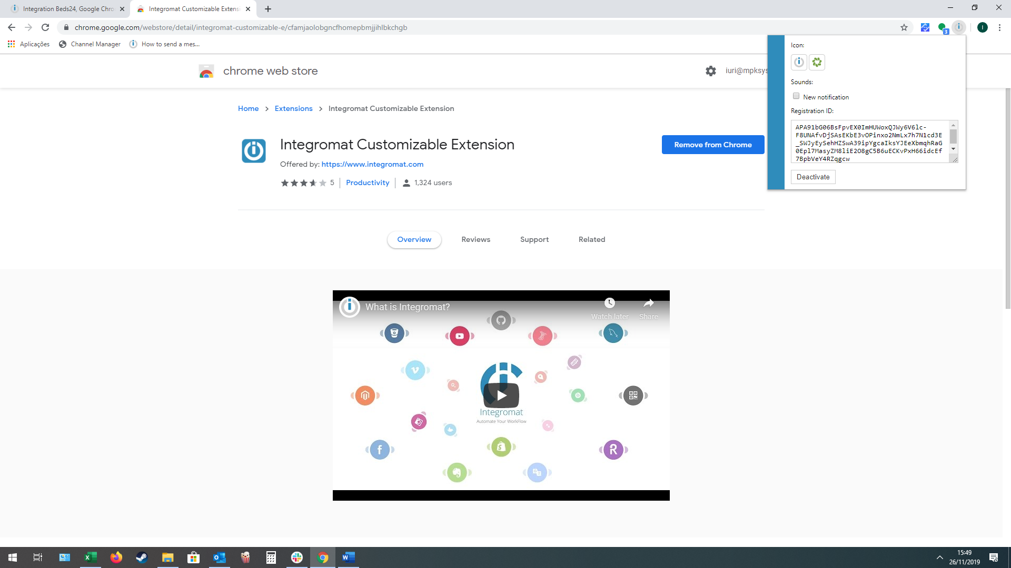Open the integromat.com offered-by link

[x=372, y=164]
